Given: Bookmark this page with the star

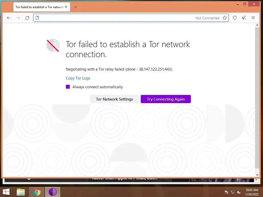Looking at the screenshot, I should click(225, 18).
